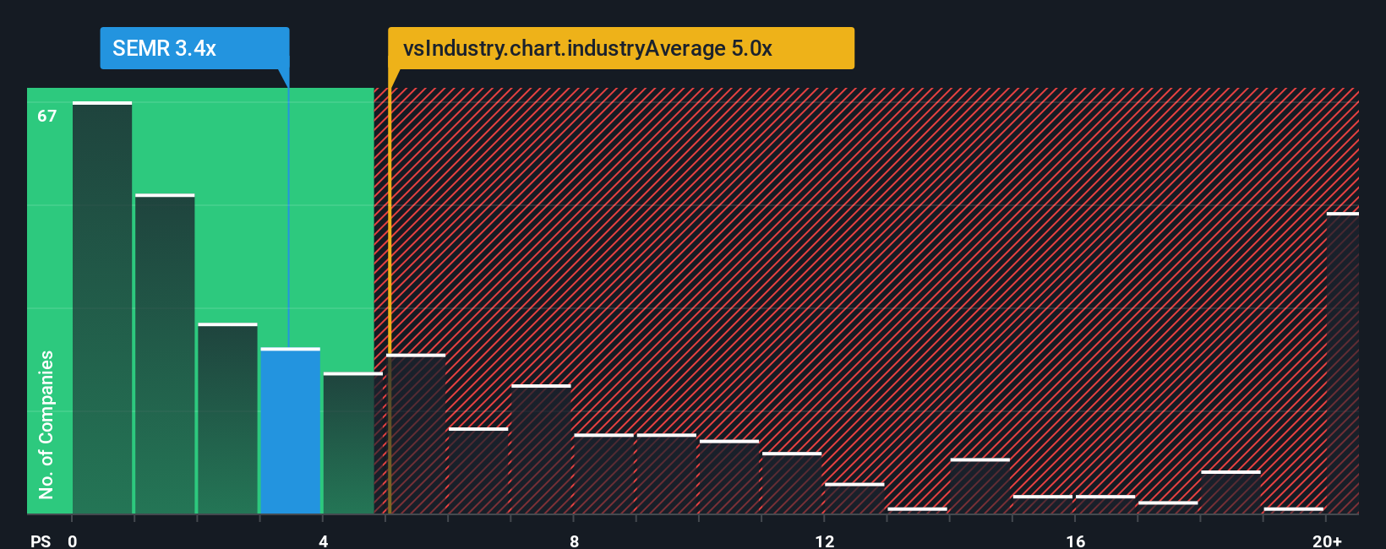
Task: Click the x-axis tick label 20+
Action: (x=1327, y=541)
